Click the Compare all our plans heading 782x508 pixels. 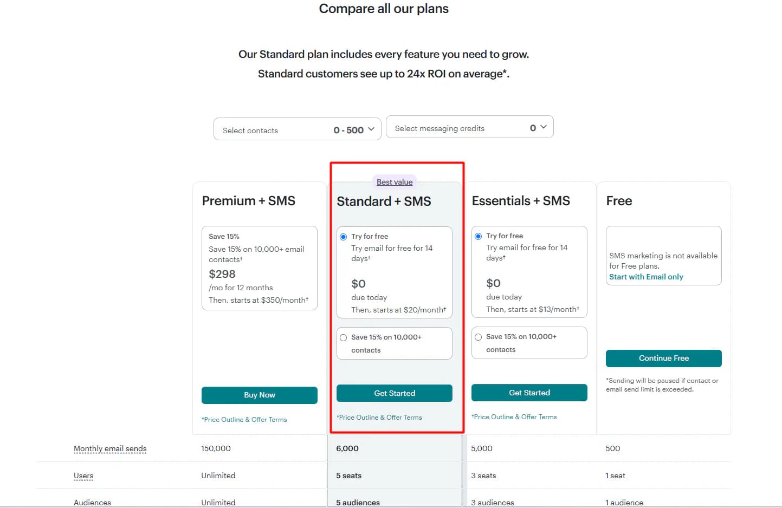point(384,9)
